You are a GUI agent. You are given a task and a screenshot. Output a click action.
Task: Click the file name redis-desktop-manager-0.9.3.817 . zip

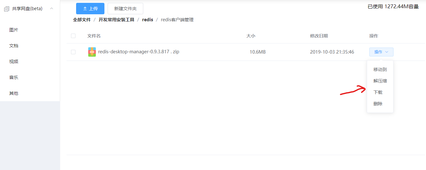click(x=138, y=52)
